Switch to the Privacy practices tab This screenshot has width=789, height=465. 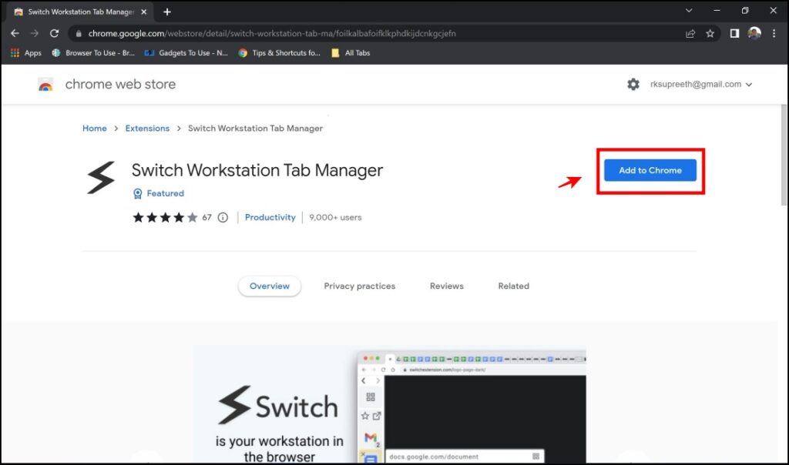359,286
